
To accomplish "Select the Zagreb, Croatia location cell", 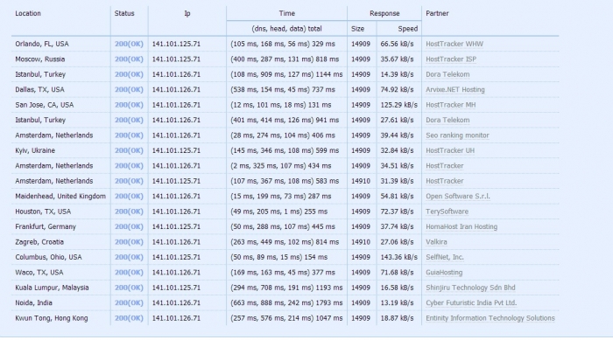I will (39, 242).
